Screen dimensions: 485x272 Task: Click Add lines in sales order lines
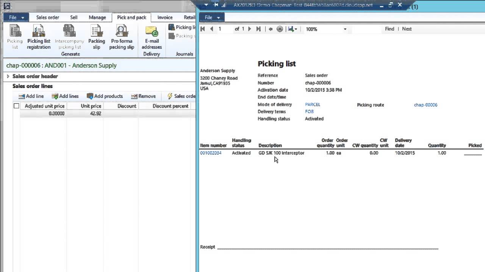(65, 96)
